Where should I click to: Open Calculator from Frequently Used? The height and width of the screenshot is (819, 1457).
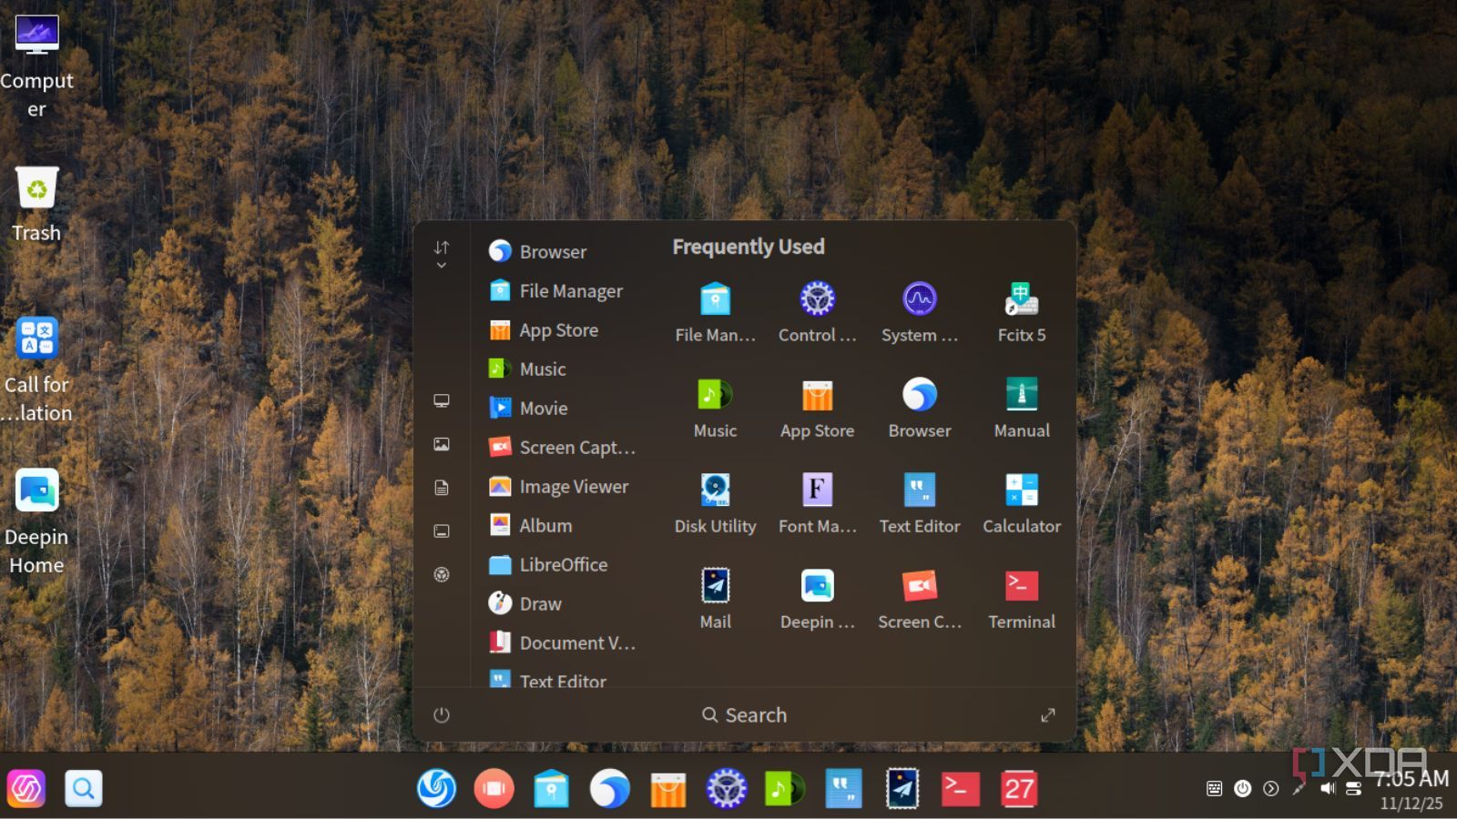tap(1022, 502)
